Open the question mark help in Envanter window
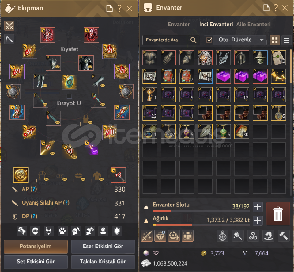The width and height of the screenshot is (294, 272). (275, 8)
